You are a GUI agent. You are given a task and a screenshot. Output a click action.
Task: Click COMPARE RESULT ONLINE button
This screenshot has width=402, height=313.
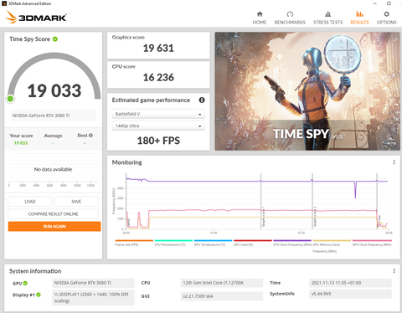(54, 214)
